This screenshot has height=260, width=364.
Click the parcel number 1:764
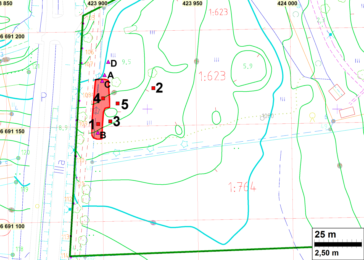242,187
